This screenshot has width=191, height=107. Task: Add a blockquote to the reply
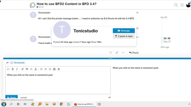pyautogui.click(x=27, y=69)
